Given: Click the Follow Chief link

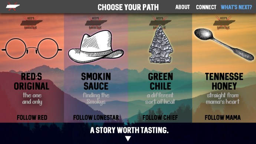Looking at the screenshot, I should click(160, 118).
